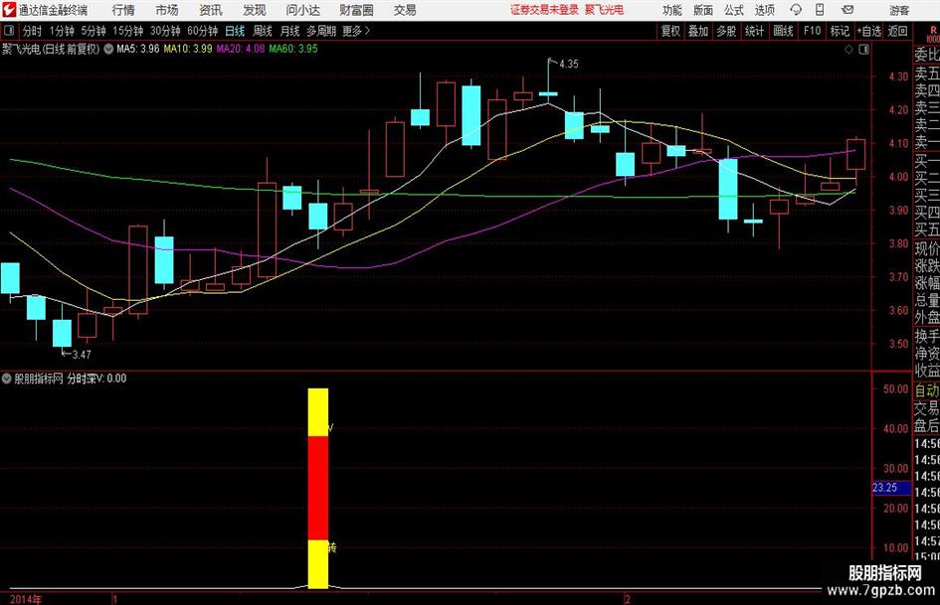Screen dimensions: 940x605
Task: Open the 选项 menu
Action: [x=764, y=10]
